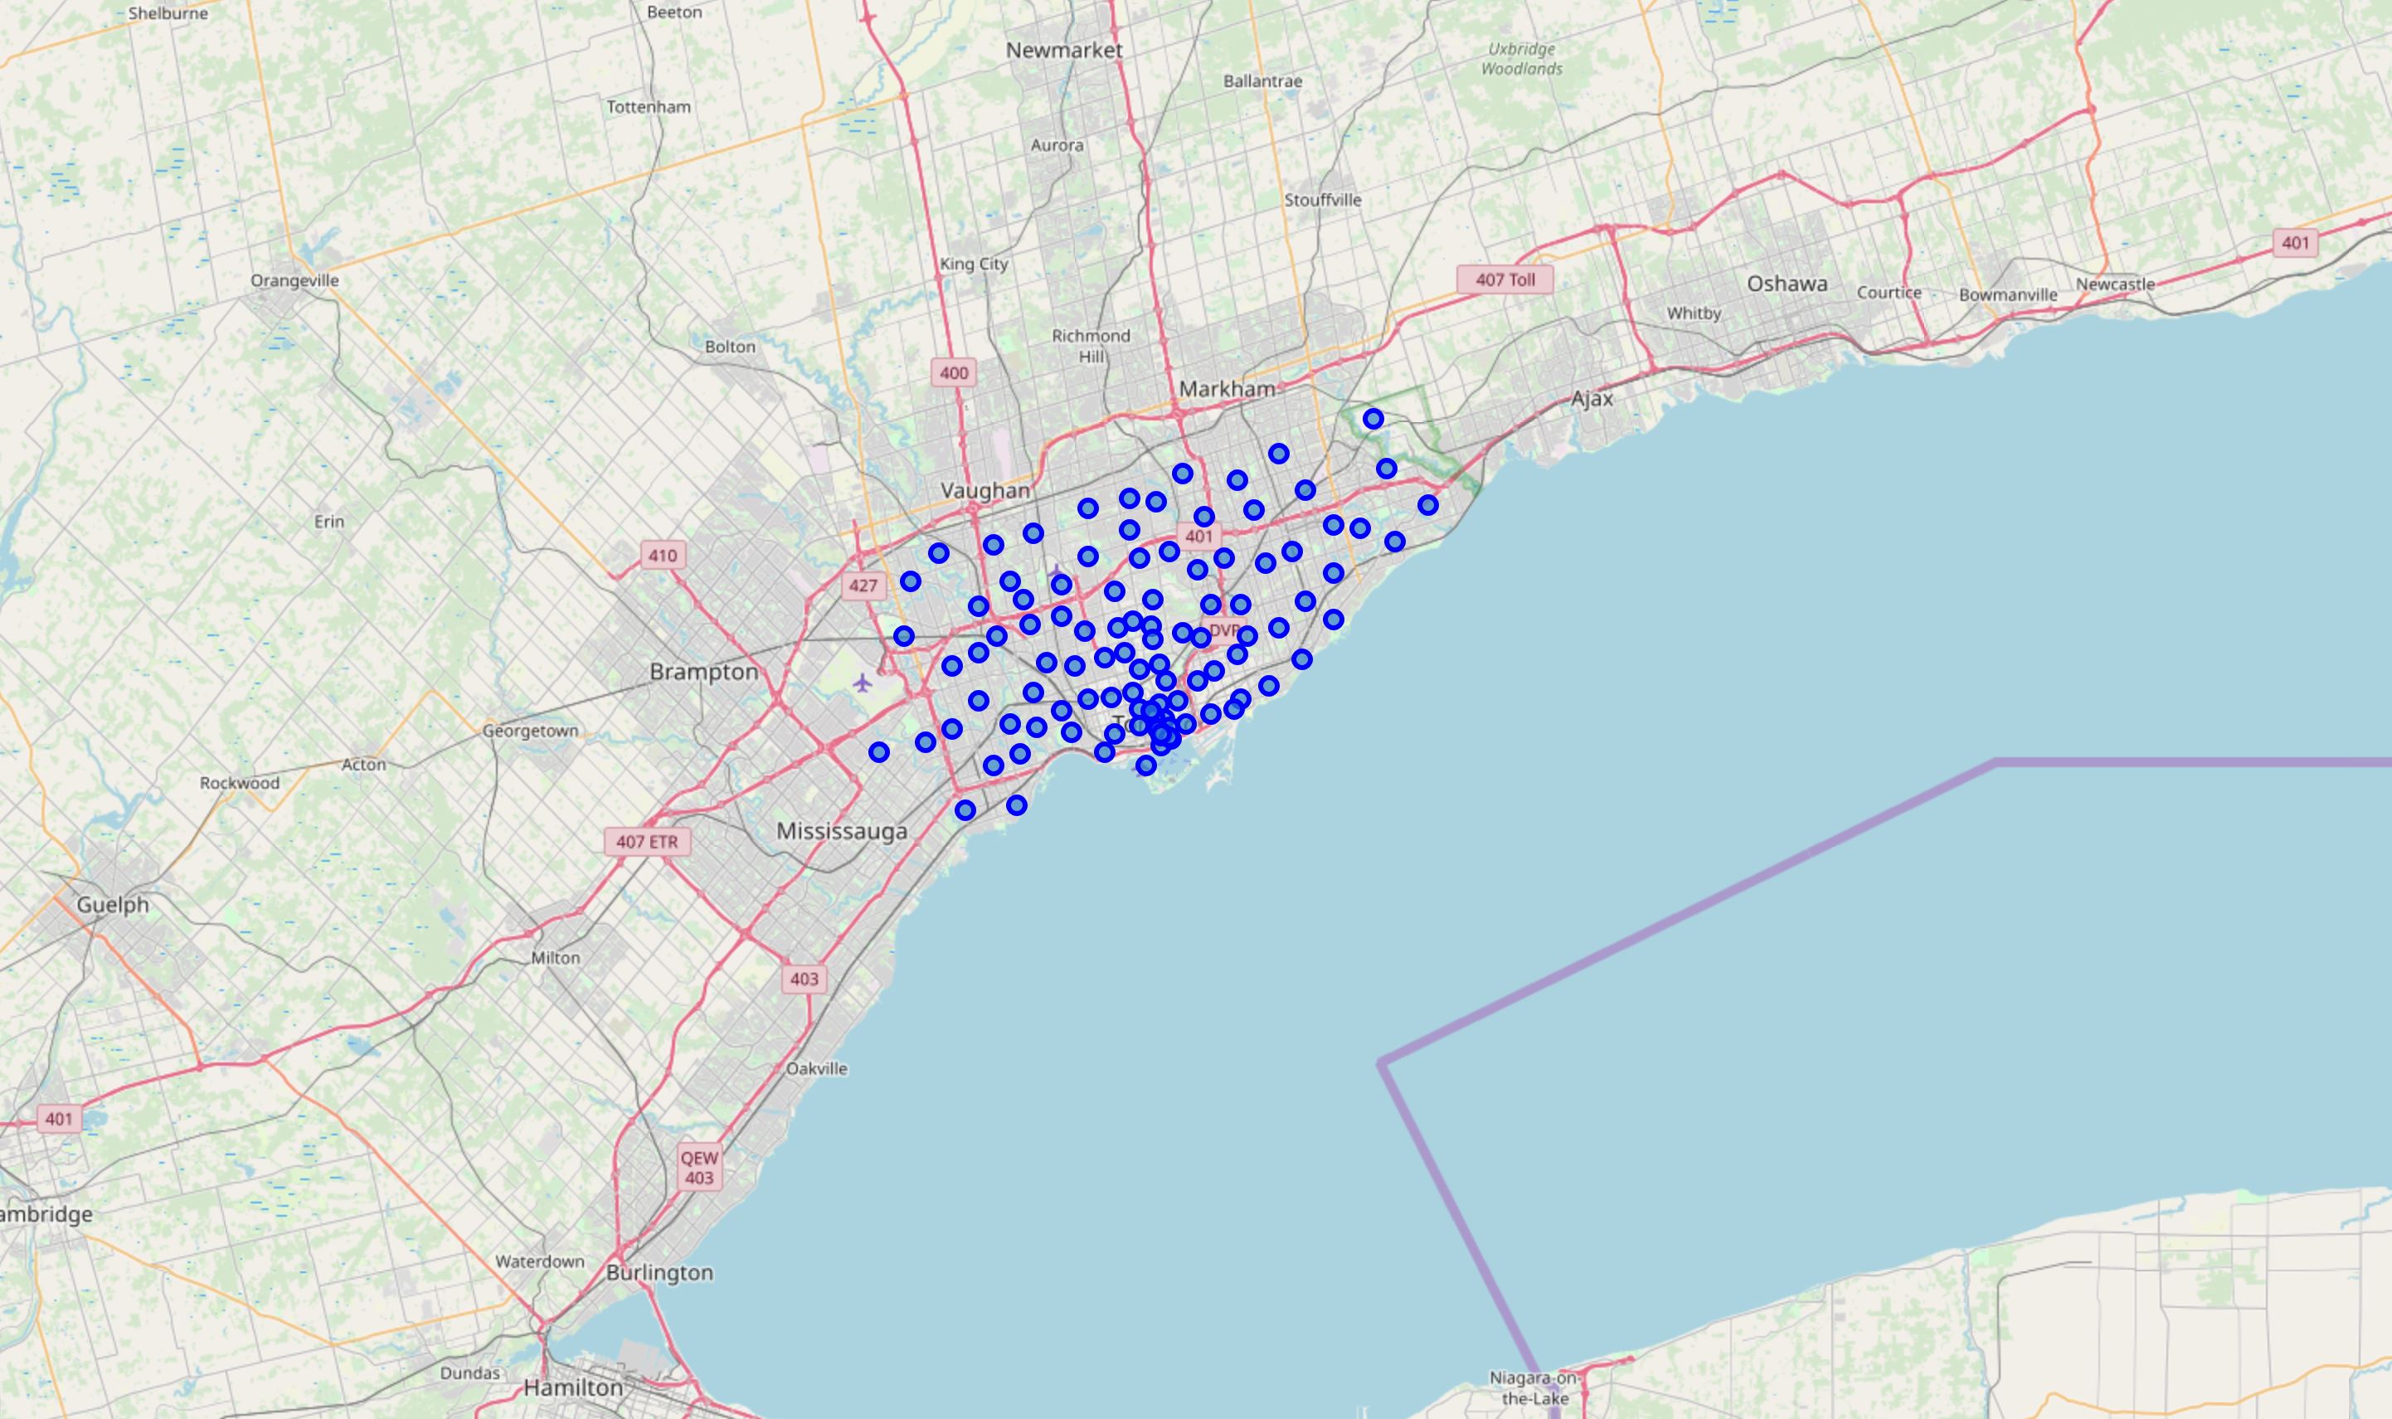Click the 400 highway shield
This screenshot has width=2392, height=1419.
[x=953, y=373]
